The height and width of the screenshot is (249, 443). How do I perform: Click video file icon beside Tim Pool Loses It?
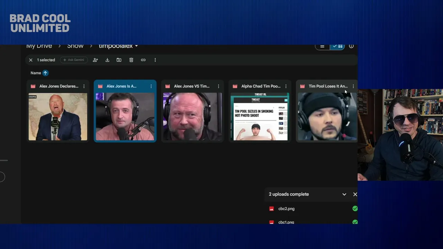[x=302, y=86]
